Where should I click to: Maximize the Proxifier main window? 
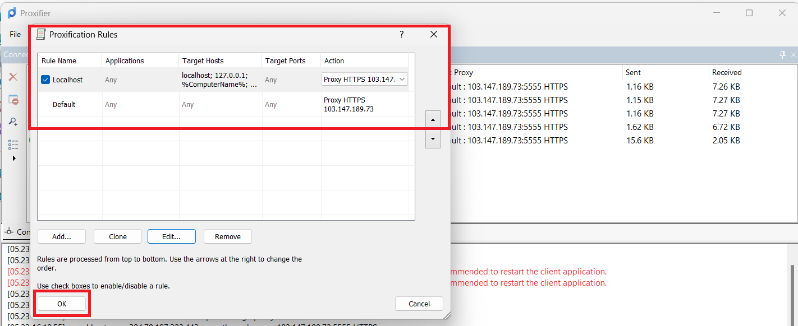pyautogui.click(x=749, y=13)
